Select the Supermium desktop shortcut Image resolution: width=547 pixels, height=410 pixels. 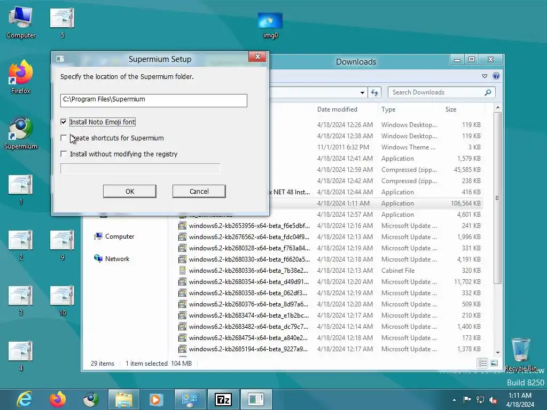click(x=21, y=133)
